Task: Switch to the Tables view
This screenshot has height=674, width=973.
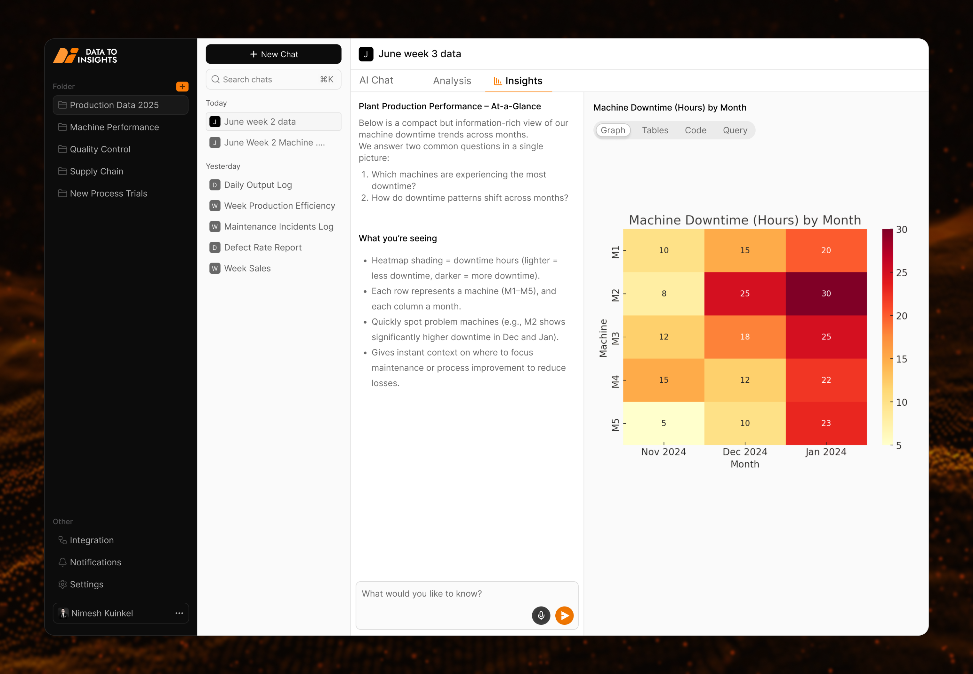Action: [x=655, y=130]
